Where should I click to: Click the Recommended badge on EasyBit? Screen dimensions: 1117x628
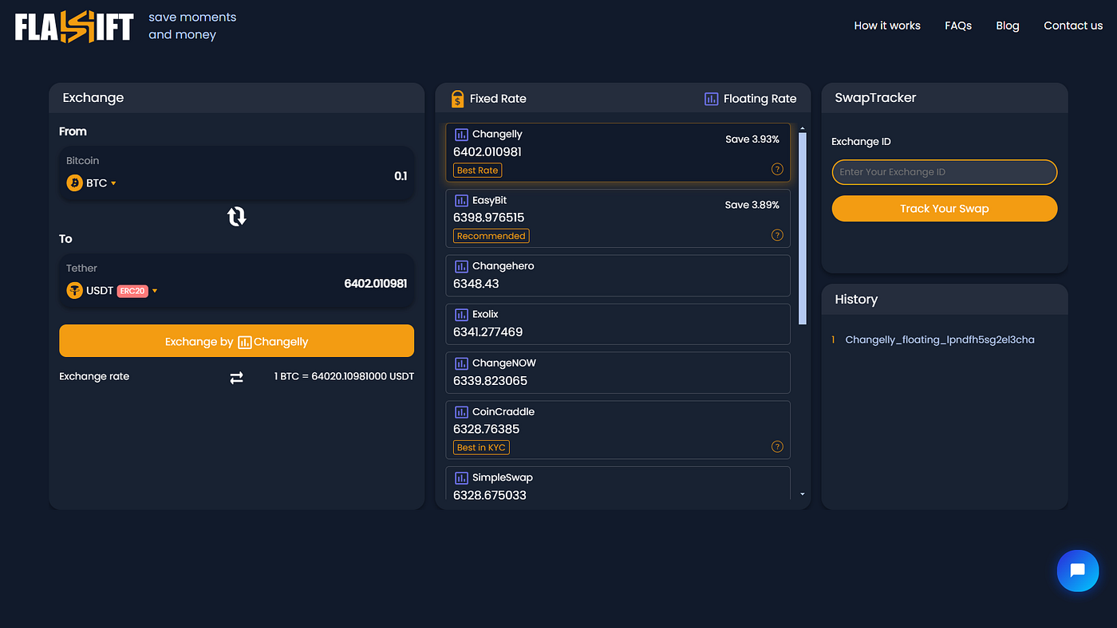(491, 236)
